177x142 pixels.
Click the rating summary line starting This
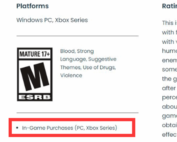(170, 23)
